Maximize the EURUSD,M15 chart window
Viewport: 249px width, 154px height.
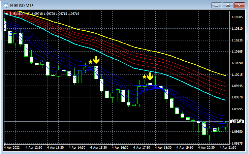tap(228, 5)
